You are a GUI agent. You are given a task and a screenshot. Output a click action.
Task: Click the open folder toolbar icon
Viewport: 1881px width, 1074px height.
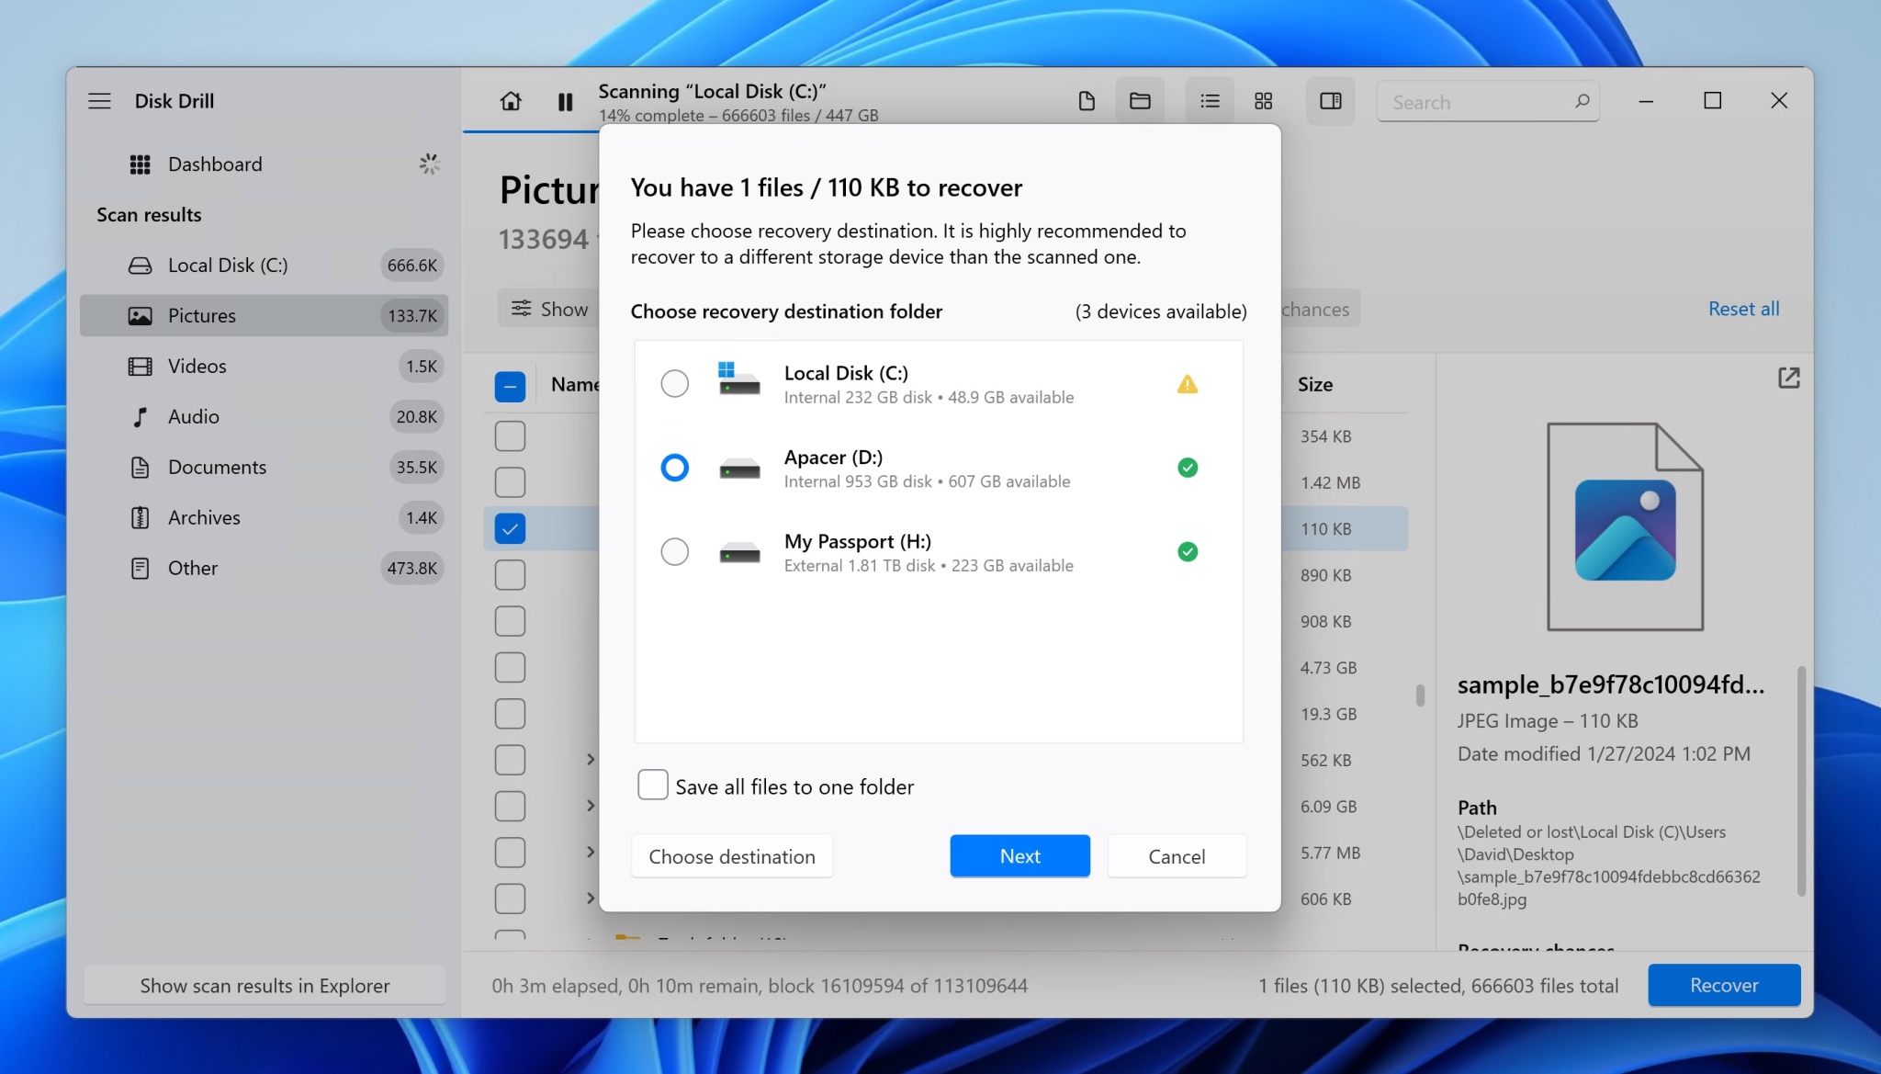point(1139,101)
